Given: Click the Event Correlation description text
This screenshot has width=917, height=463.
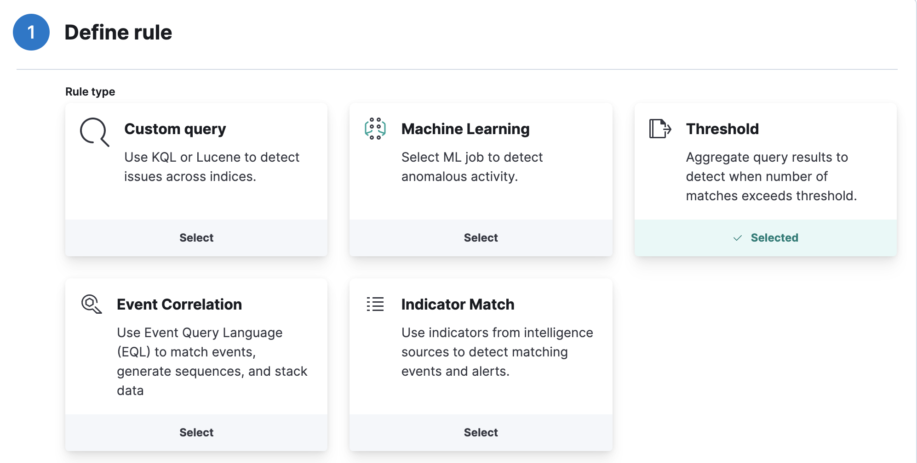Looking at the screenshot, I should [212, 361].
